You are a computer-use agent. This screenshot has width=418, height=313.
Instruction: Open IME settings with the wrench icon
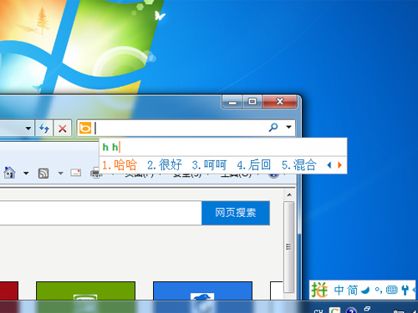tap(405, 290)
